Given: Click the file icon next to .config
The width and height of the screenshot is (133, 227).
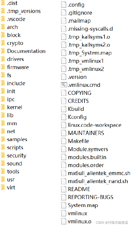Looking at the screenshot, I should (64, 5).
